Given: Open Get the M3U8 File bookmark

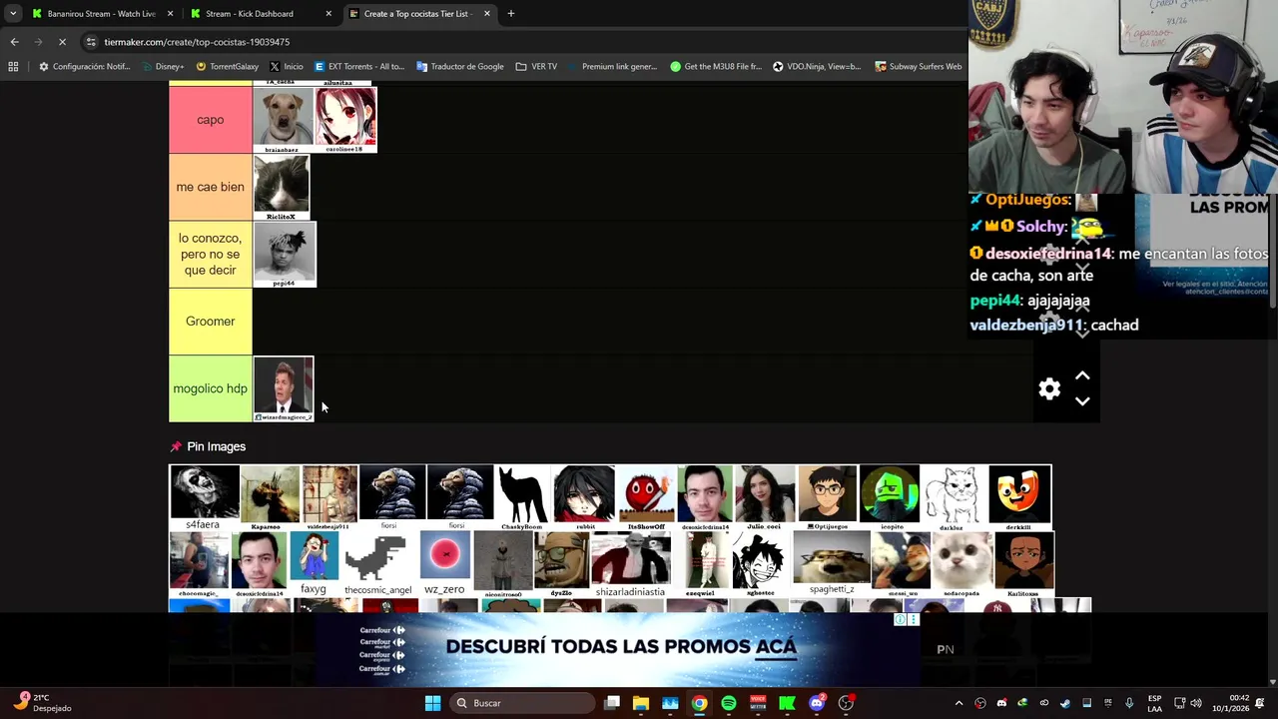Looking at the screenshot, I should (716, 67).
